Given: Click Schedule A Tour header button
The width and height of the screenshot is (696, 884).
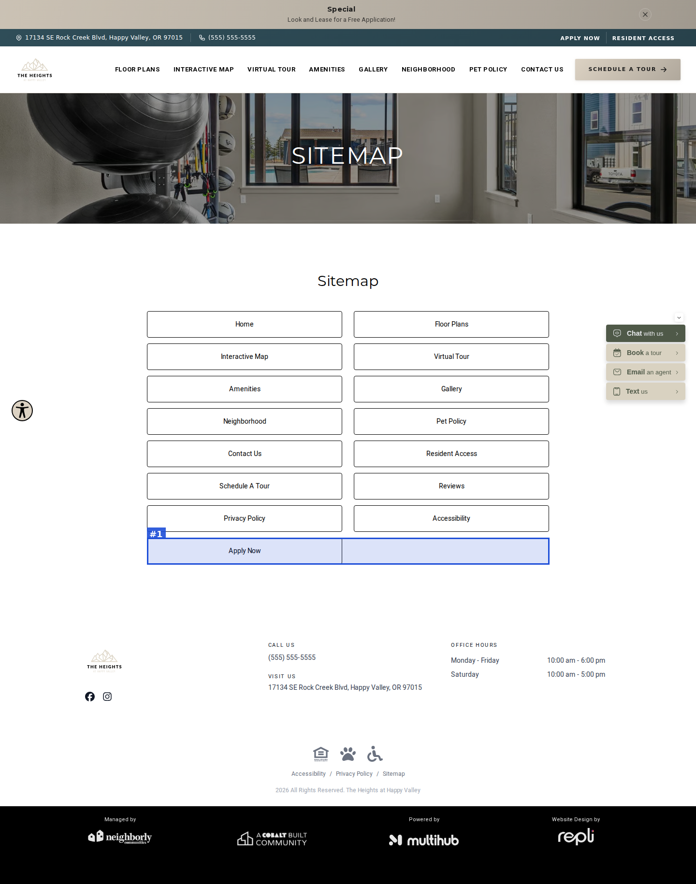Looking at the screenshot, I should point(628,70).
